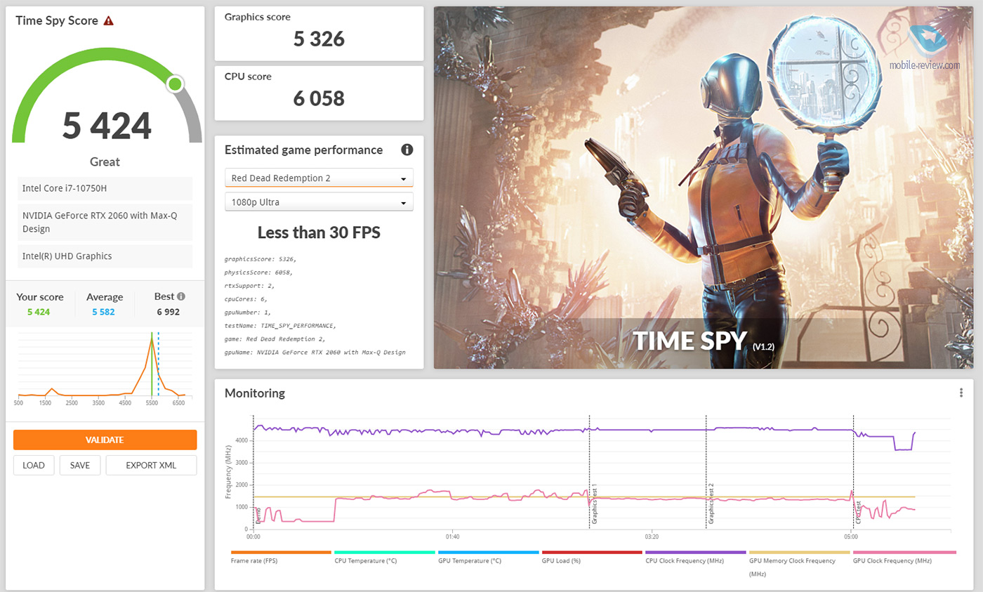The width and height of the screenshot is (983, 592).
Task: Click the green score indicator knob on gauge
Action: pos(175,84)
